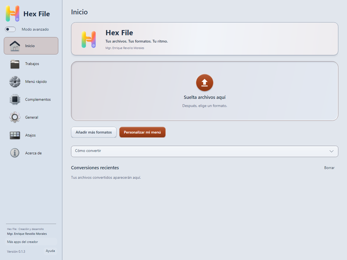Click the Ayuda button

[50, 251]
